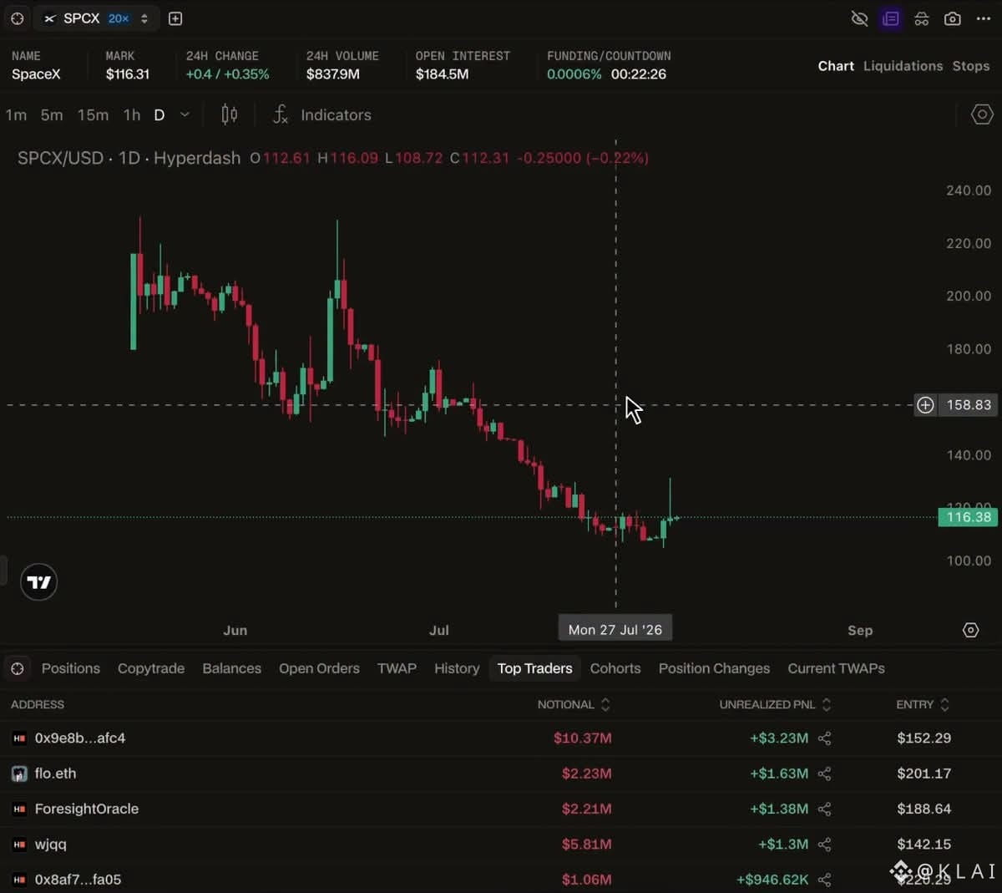Image resolution: width=1002 pixels, height=893 pixels.
Task: Click the layout icon next to camera
Action: point(922,18)
